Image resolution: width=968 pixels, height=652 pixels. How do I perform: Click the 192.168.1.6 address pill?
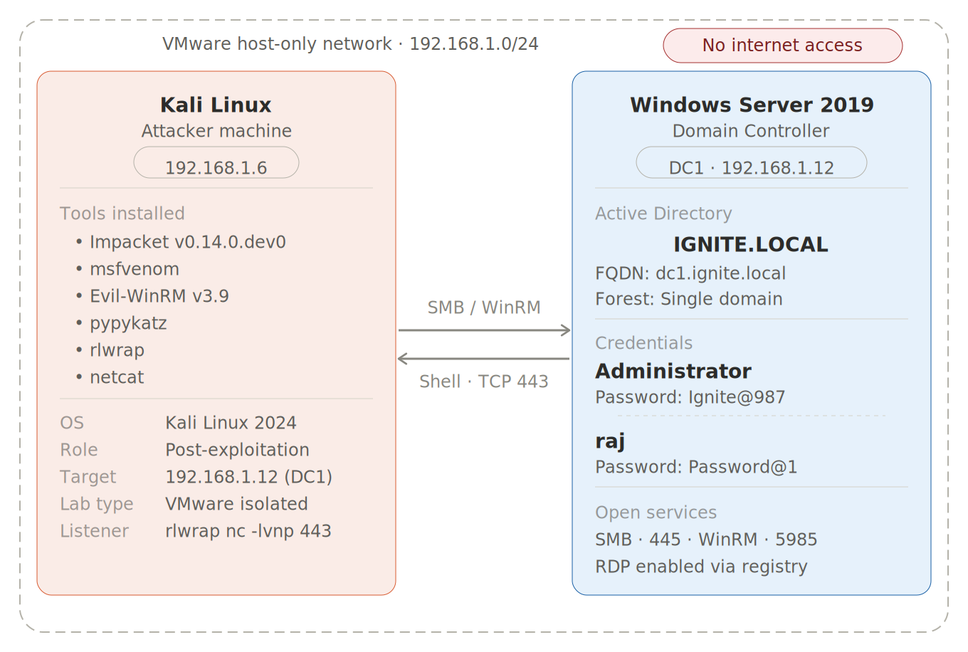pos(216,162)
